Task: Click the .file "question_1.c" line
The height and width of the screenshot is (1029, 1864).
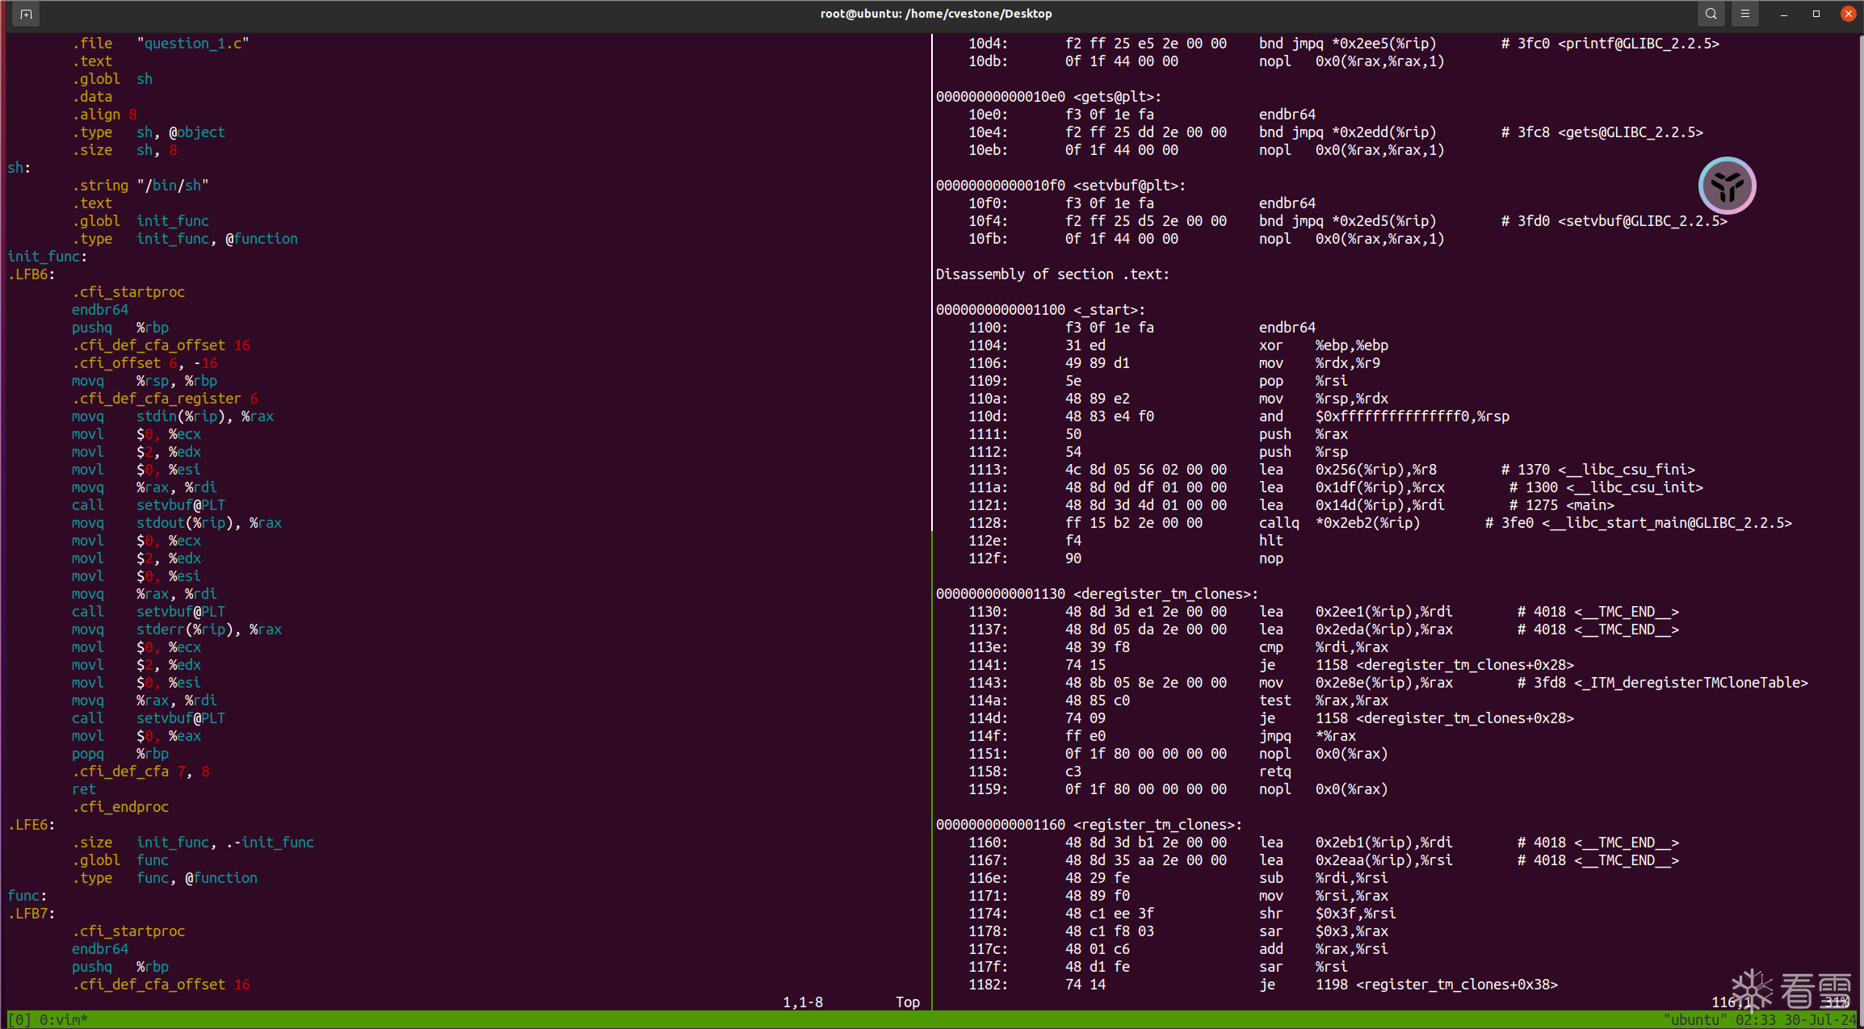Action: [x=160, y=44]
